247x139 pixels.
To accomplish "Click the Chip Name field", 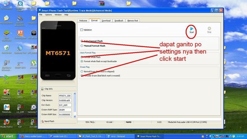I will tap(65, 96).
